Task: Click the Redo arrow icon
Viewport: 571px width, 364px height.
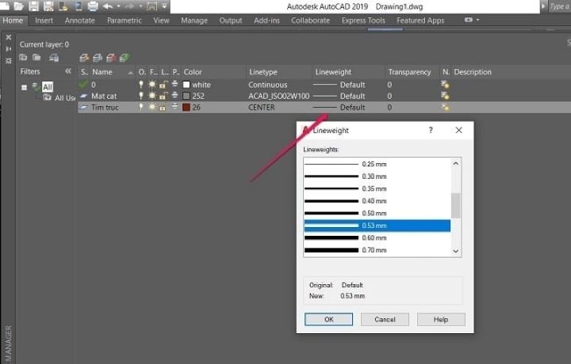Action: (129, 6)
